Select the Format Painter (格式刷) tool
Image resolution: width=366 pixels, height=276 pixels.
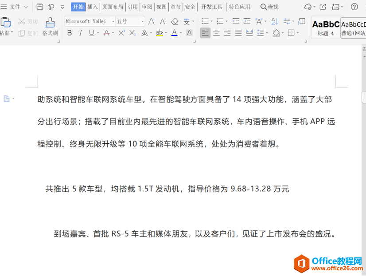coord(50,27)
